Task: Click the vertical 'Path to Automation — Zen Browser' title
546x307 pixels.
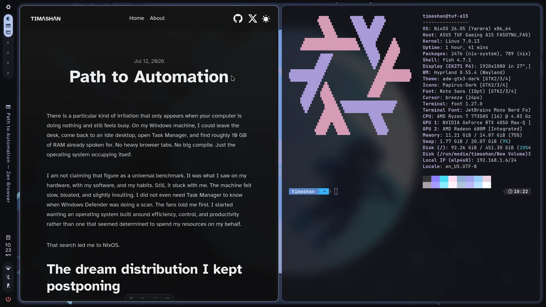Action: (x=8, y=158)
